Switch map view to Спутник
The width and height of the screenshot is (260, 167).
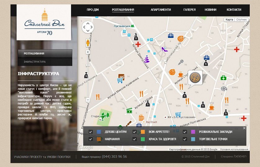tap(241, 20)
